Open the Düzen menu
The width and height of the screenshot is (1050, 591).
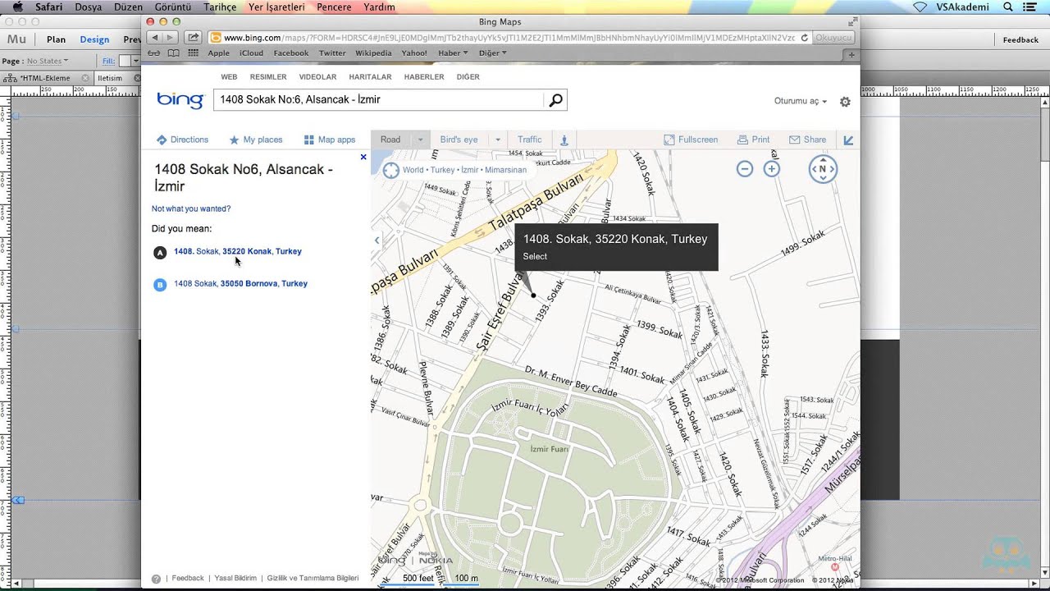click(x=128, y=7)
